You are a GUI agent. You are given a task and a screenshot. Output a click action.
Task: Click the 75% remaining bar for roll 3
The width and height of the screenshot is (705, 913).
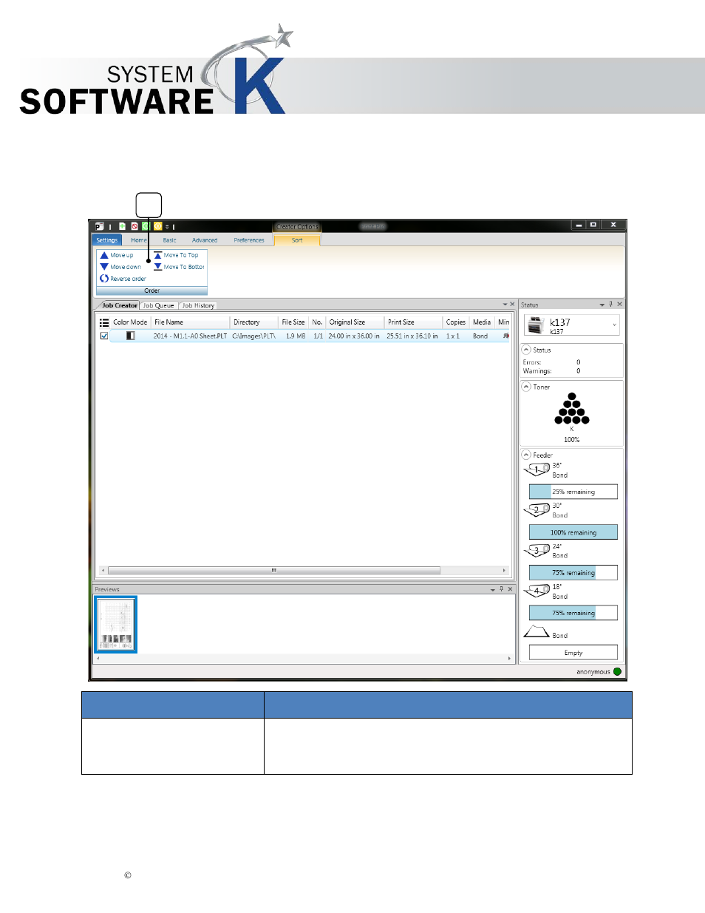click(x=573, y=572)
